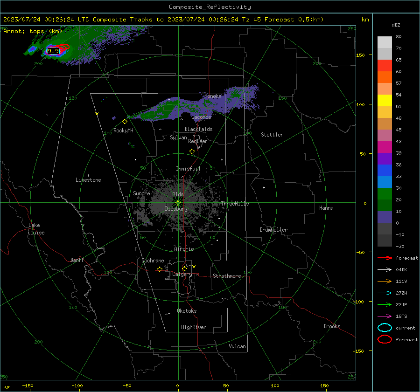Click the white 04DK arrow in legend
Screen dimensions: 420x392
coord(385,269)
